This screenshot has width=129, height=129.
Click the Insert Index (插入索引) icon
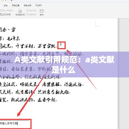coord(27,10)
